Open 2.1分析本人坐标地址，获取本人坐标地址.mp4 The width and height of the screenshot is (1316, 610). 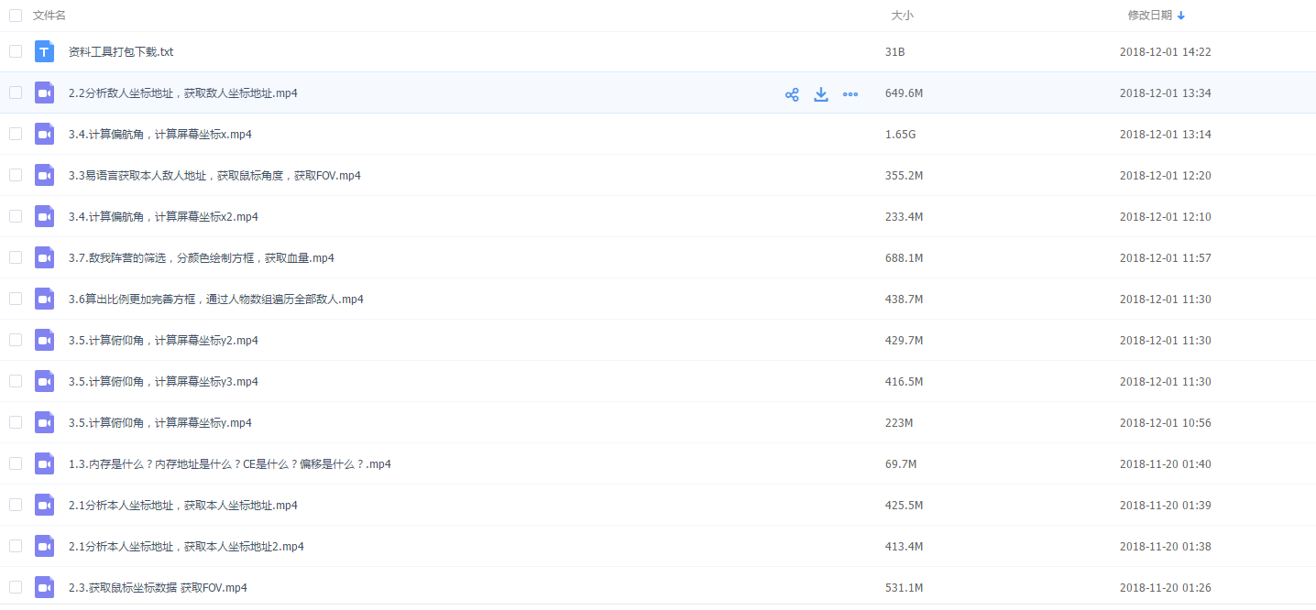(x=183, y=506)
